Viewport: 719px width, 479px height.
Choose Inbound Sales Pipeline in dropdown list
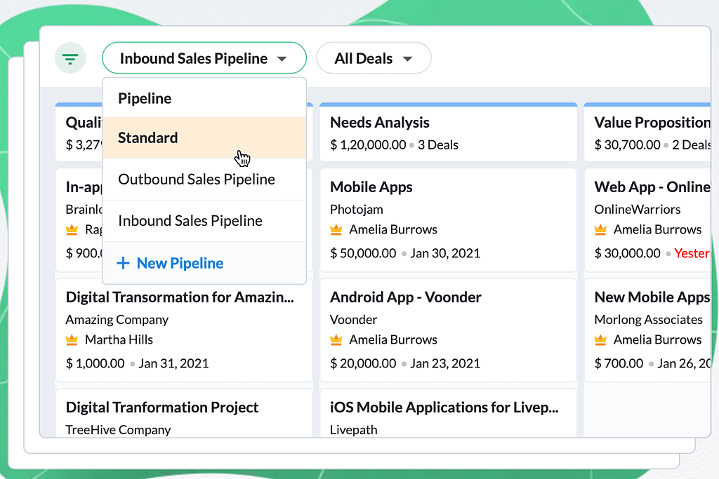(x=204, y=221)
